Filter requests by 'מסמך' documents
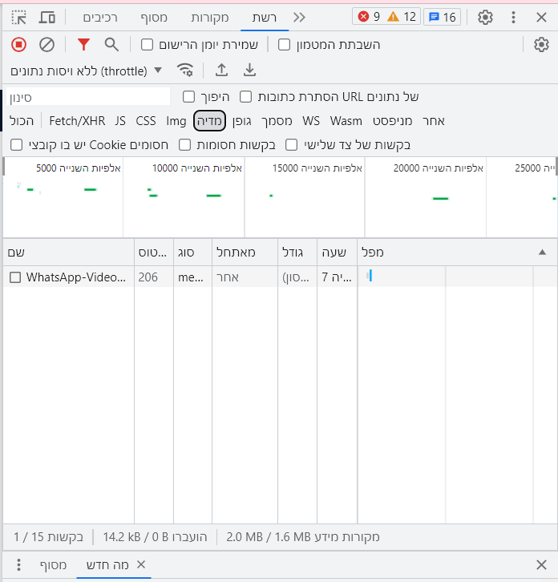 point(277,121)
